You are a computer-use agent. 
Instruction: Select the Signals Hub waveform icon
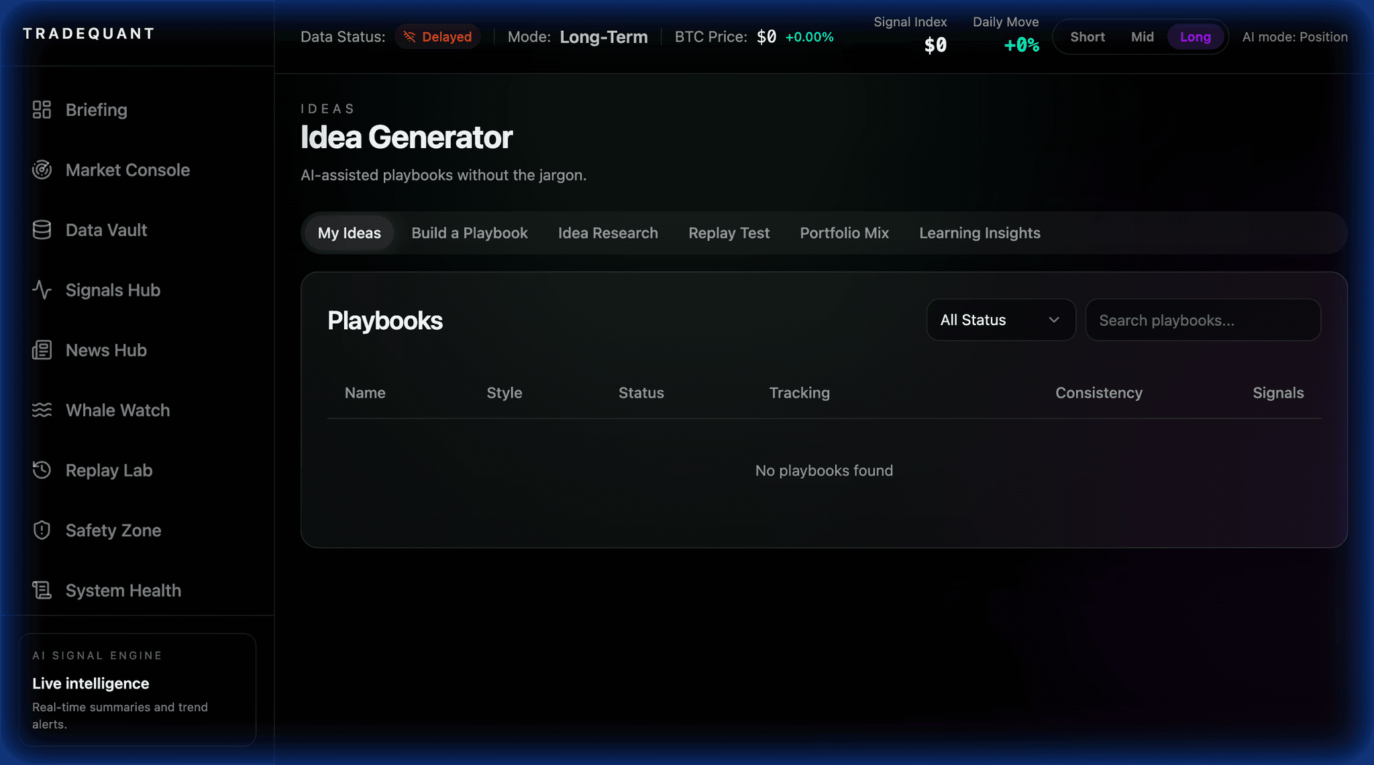(x=42, y=290)
